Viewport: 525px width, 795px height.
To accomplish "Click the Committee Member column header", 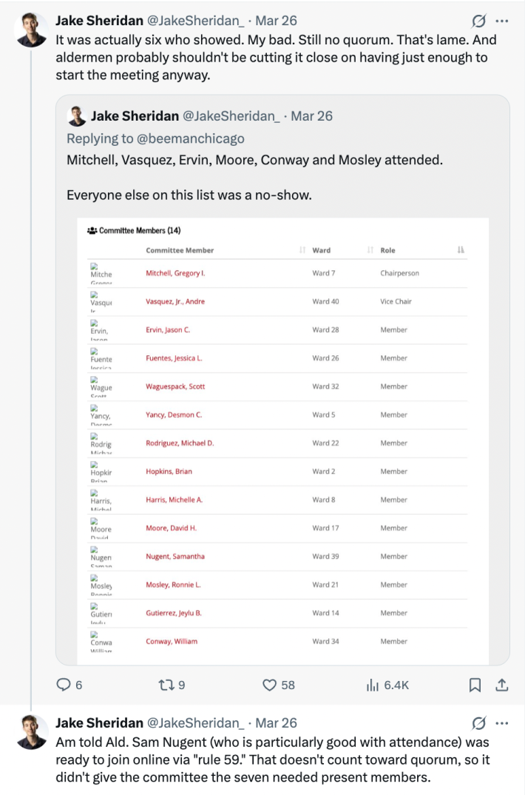I will [x=180, y=250].
